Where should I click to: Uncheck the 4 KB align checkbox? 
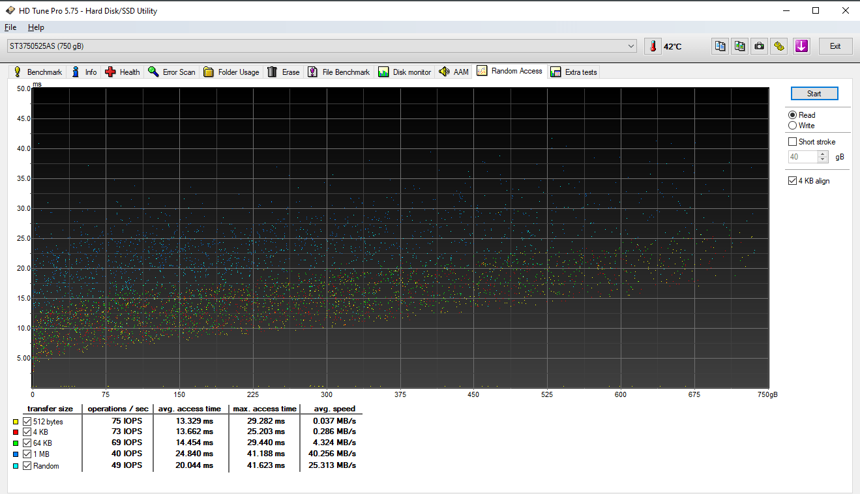click(x=792, y=181)
